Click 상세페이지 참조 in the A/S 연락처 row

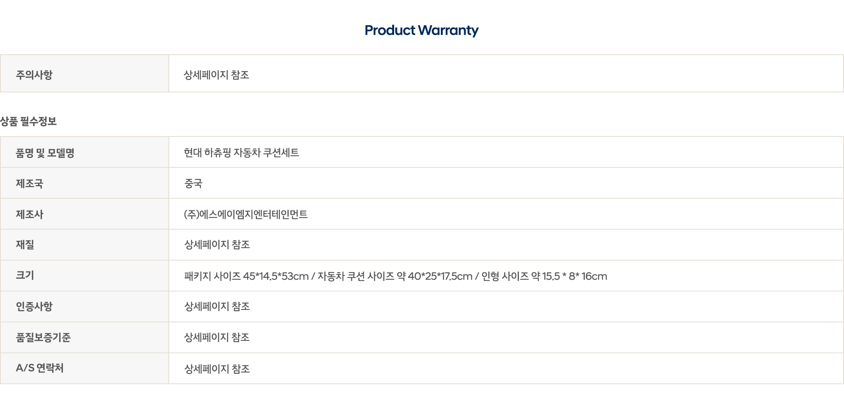217,369
